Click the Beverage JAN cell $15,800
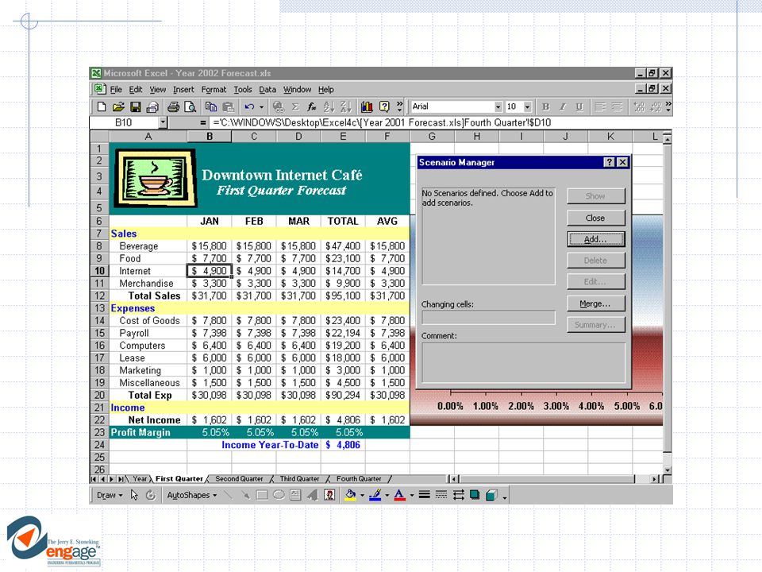762x572 pixels. tap(210, 246)
